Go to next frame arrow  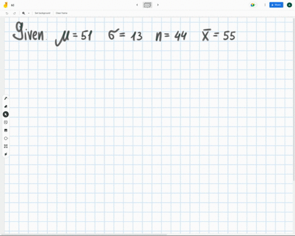tap(158, 5)
